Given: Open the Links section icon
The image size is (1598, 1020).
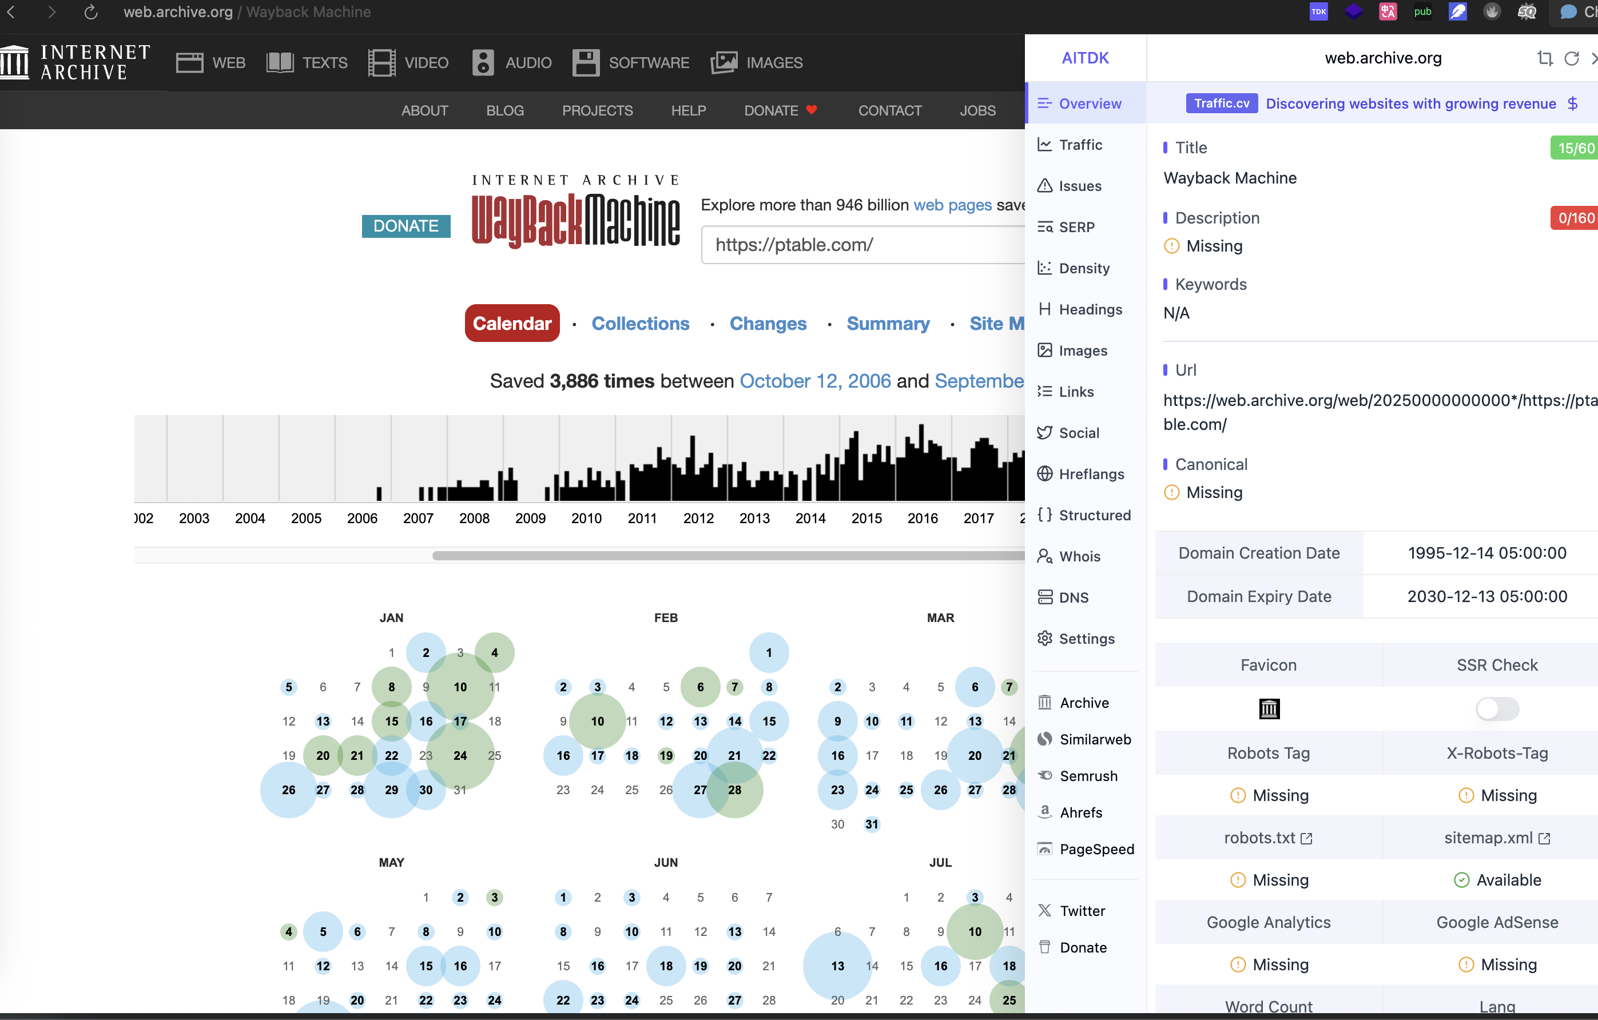Looking at the screenshot, I should [1044, 391].
